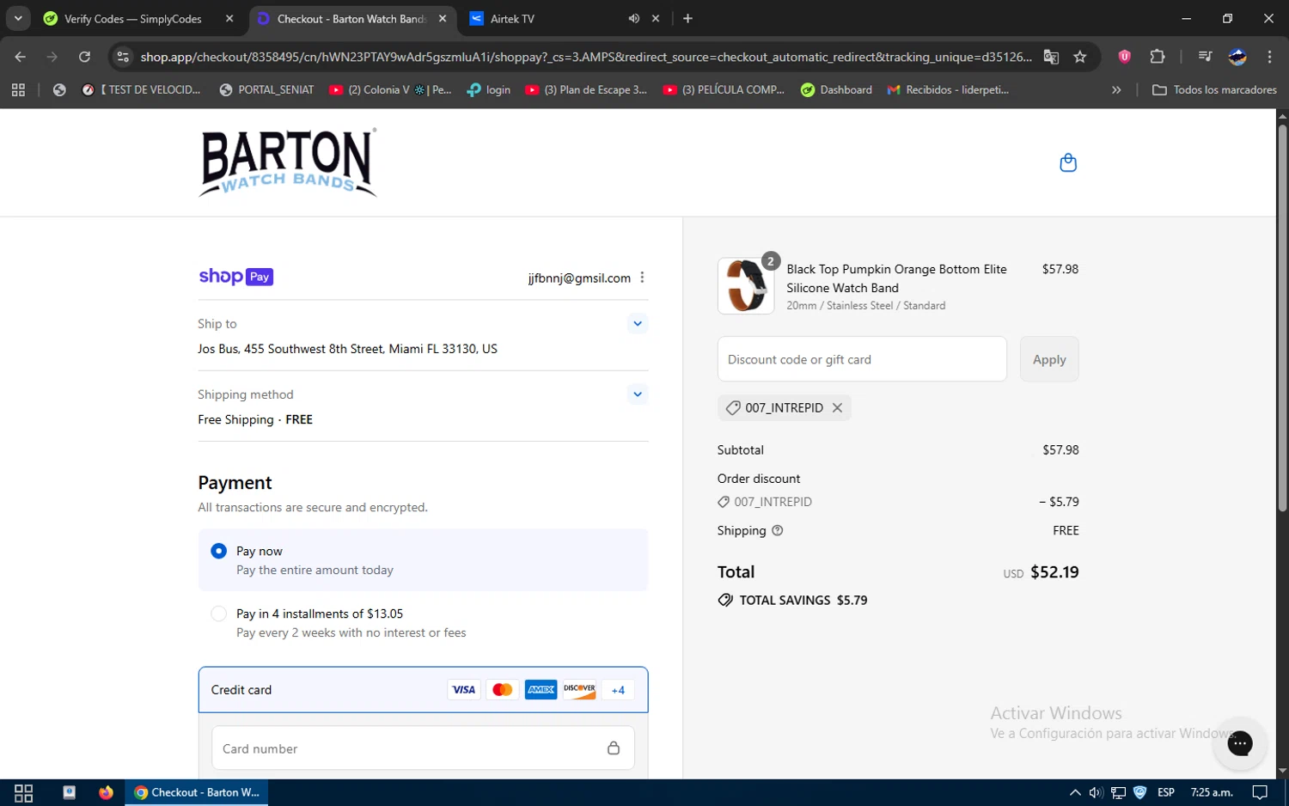The width and height of the screenshot is (1289, 806).
Task: Remove the 007_INTREPID discount code tag
Action: (837, 408)
